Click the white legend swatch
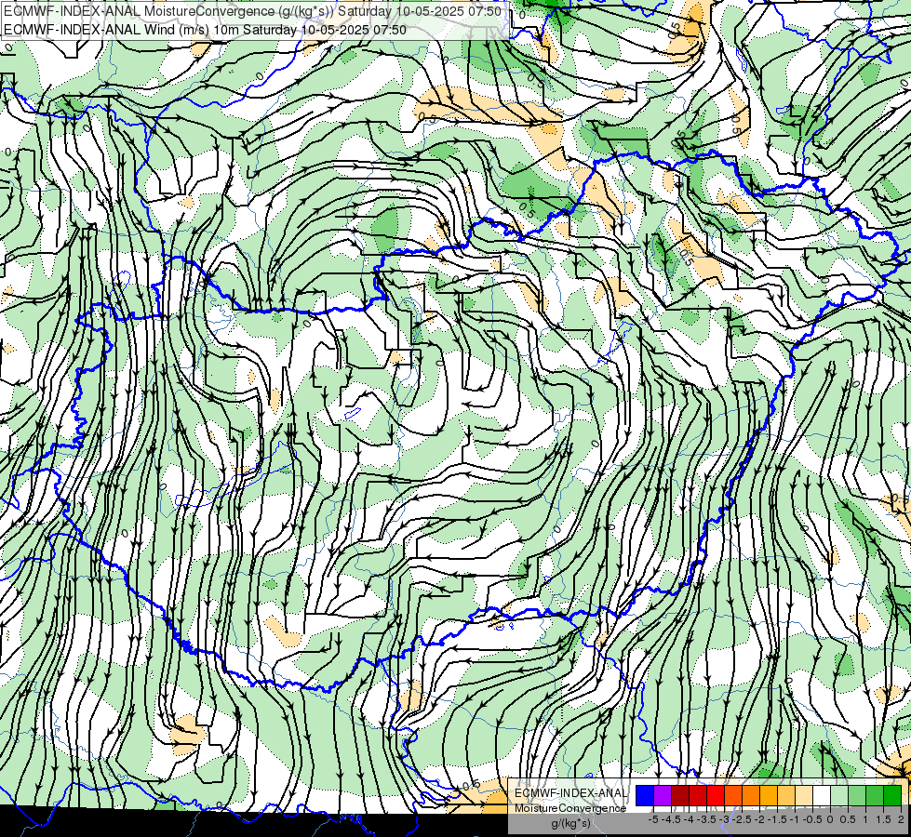Screen dimensions: 911x837 (822, 795)
